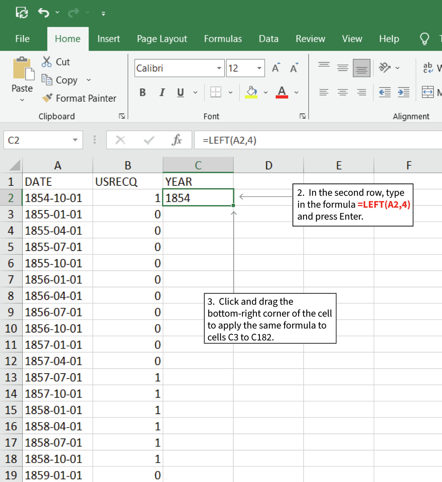This screenshot has width=442, height=482.
Task: Increase indent in Alignment group
Action: (x=404, y=92)
